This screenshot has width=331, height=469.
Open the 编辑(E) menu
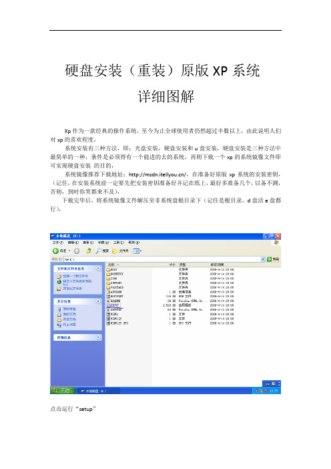(x=73, y=243)
